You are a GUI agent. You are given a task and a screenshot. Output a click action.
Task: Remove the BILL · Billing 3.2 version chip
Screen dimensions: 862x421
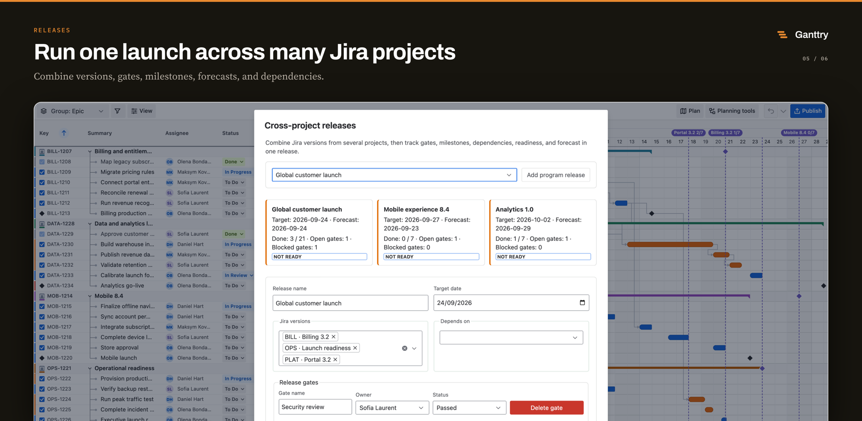(x=334, y=337)
